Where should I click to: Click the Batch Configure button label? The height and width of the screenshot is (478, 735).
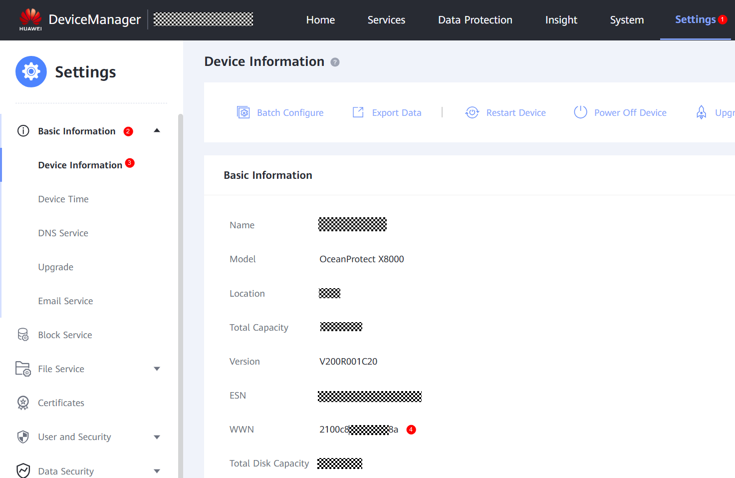point(290,113)
